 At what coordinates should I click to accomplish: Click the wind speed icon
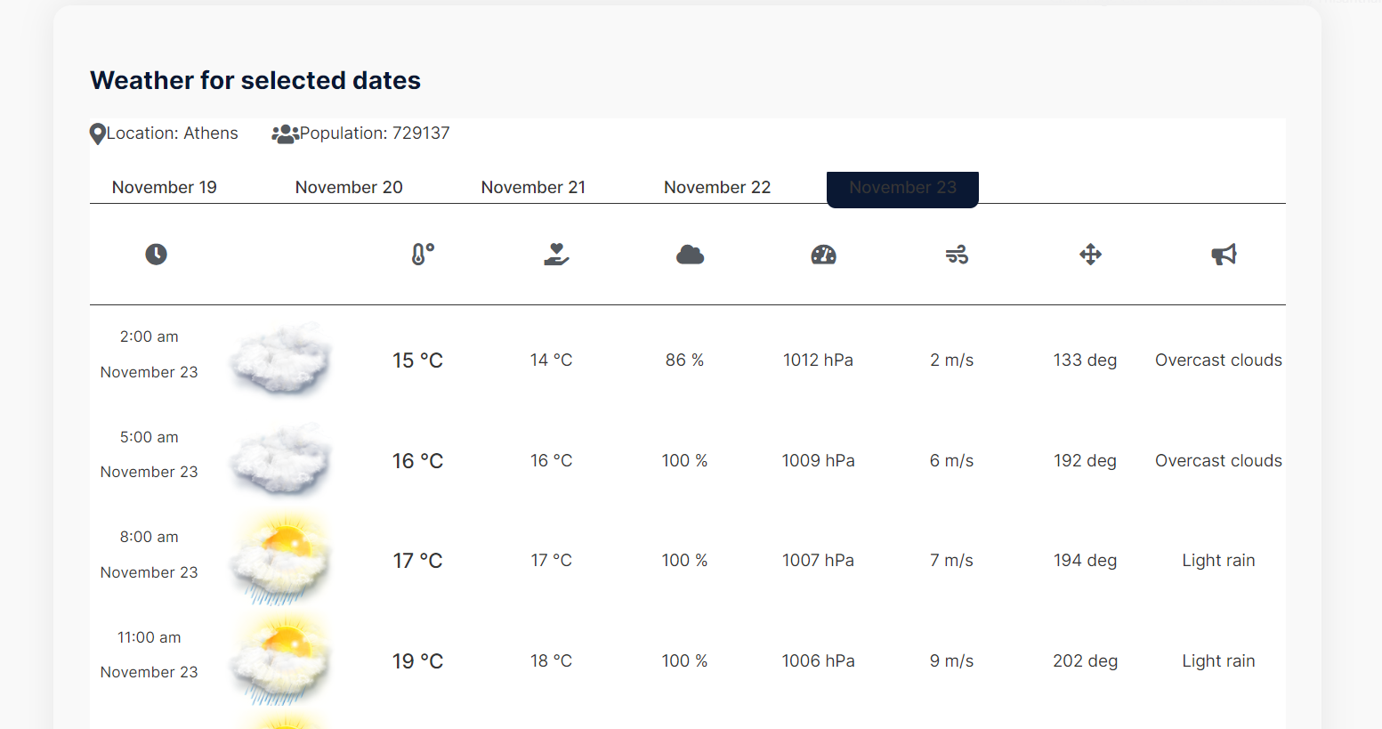click(x=957, y=255)
